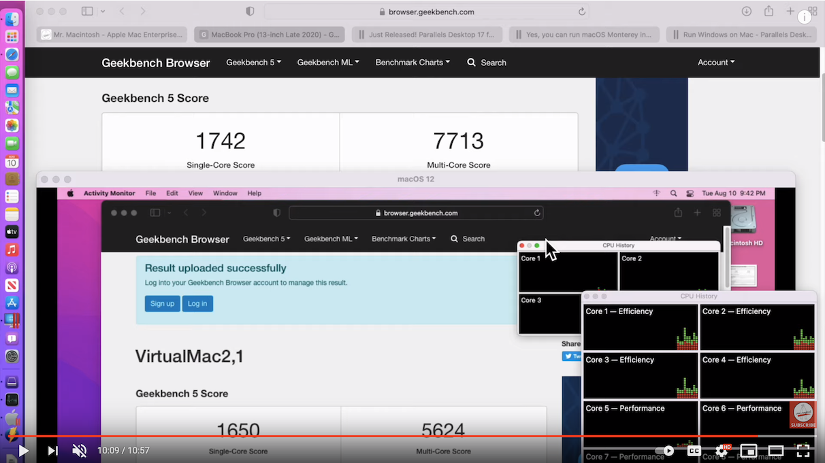Open a new tab with plus icon
The width and height of the screenshot is (825, 463).
coord(790,12)
